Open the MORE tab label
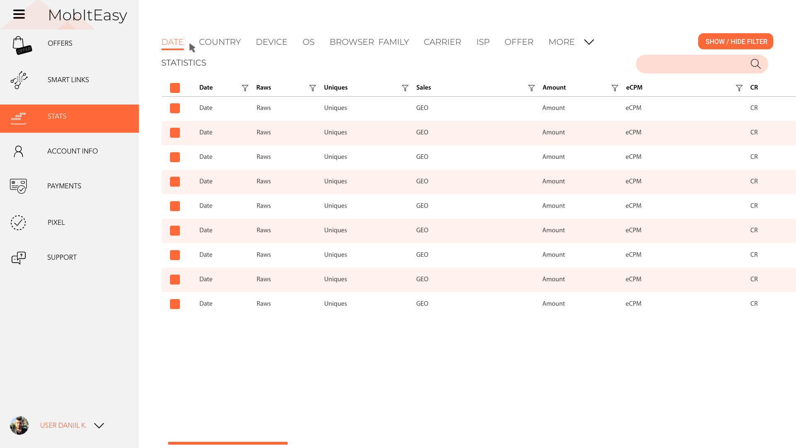The image size is (796, 448). (x=561, y=42)
